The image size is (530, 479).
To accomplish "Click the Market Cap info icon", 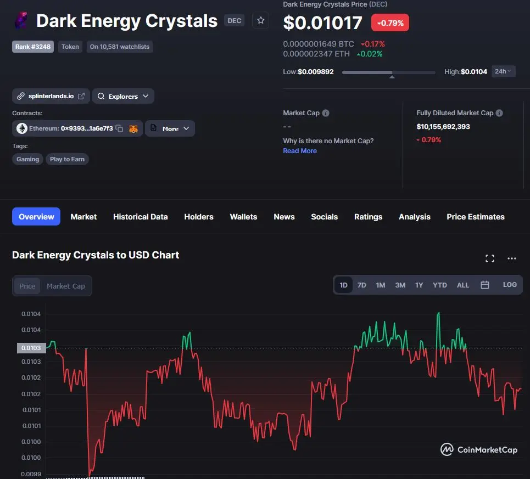I will 326,113.
